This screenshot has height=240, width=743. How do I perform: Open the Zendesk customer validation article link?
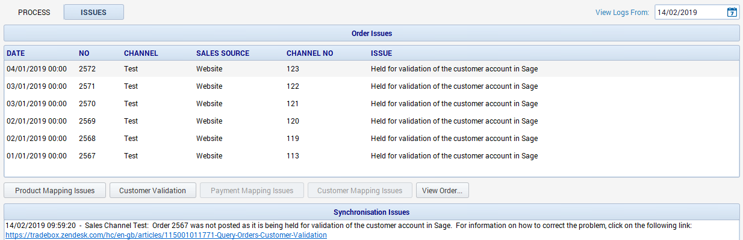[166, 235]
